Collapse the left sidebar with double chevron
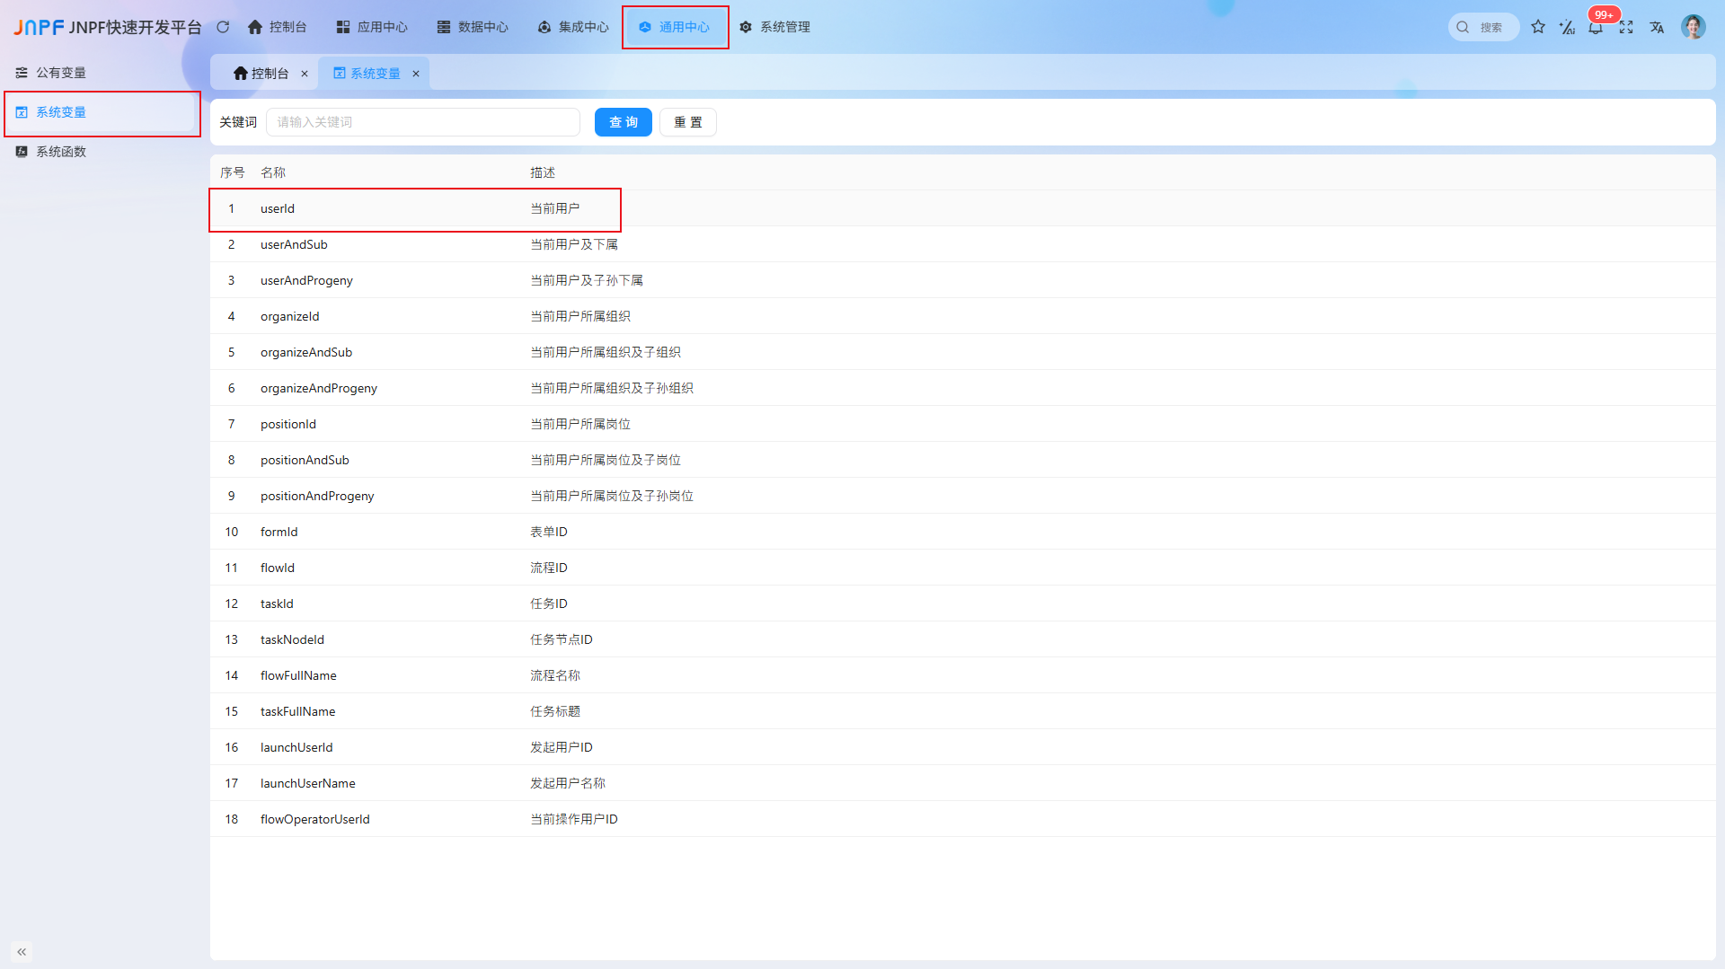The image size is (1725, 969). click(22, 951)
